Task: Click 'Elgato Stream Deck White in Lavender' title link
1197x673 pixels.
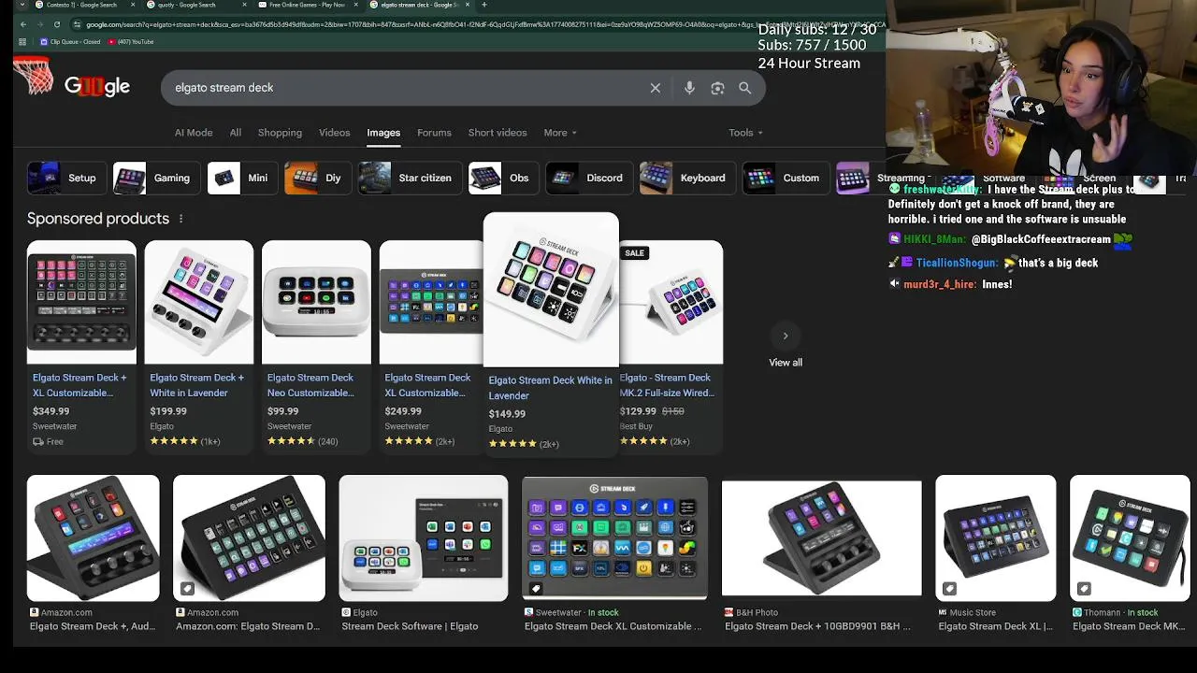Action: pyautogui.click(x=550, y=388)
